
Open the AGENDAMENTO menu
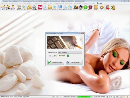14,3
